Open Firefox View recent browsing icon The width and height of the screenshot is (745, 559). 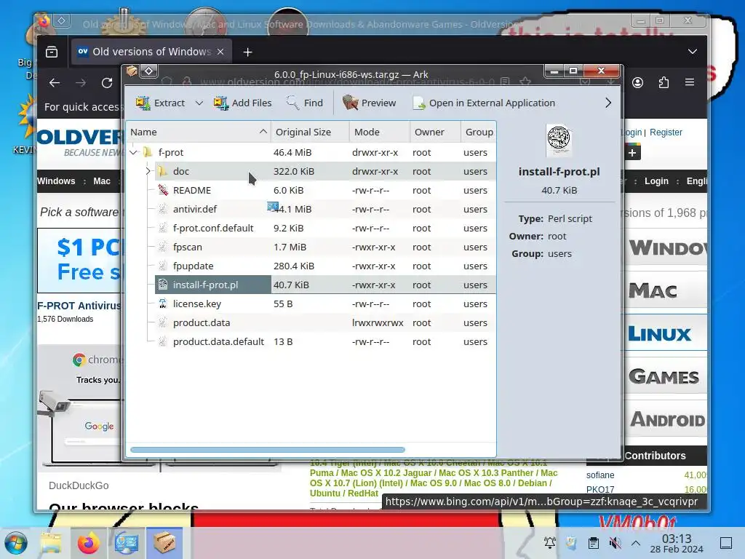click(x=52, y=52)
